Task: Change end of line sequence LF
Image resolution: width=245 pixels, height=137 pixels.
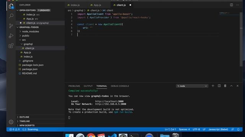Action: pos(204,129)
